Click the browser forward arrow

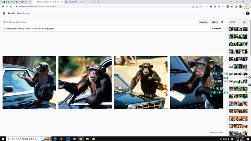coord(7,7)
